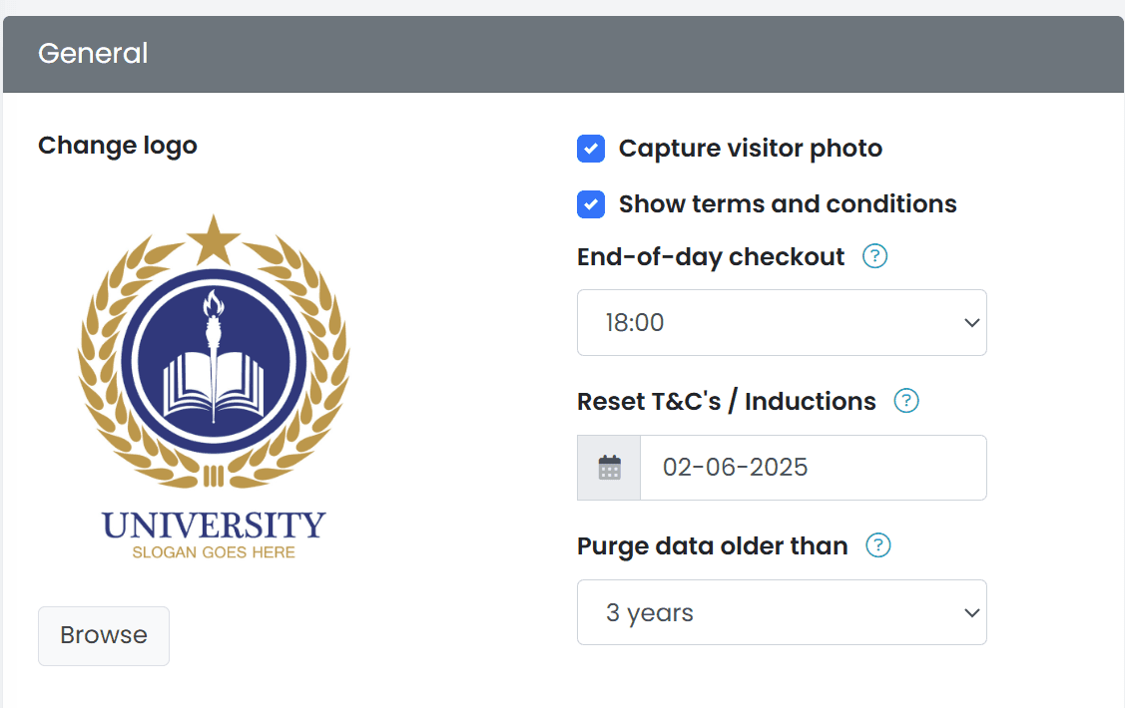Open the Purge data older than help icon
Screen dimensions: 1125x708
[x=878, y=545]
